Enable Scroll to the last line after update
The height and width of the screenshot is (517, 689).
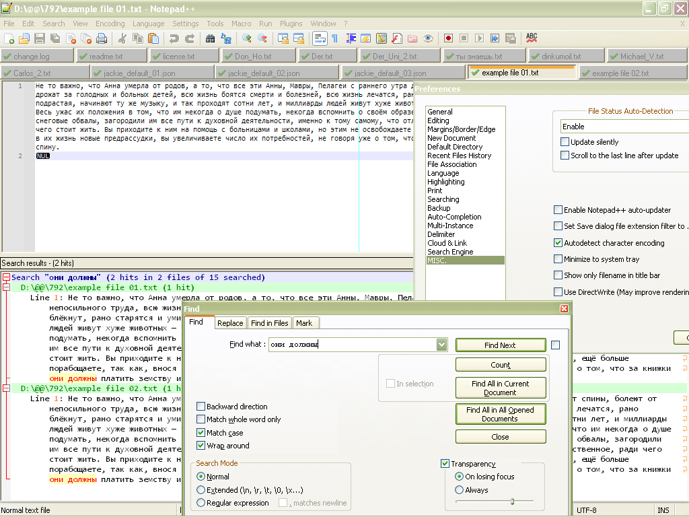565,156
